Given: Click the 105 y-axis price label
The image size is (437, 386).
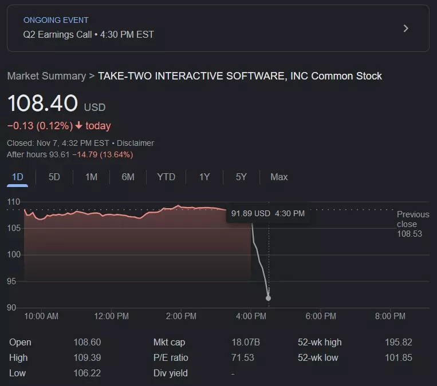Looking at the screenshot, I should (14, 228).
